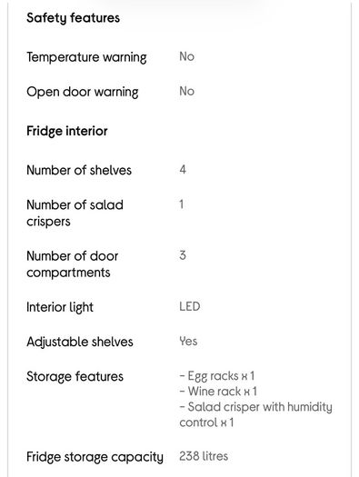Select Adjustable shelves label
The height and width of the screenshot is (477, 359).
click(80, 342)
